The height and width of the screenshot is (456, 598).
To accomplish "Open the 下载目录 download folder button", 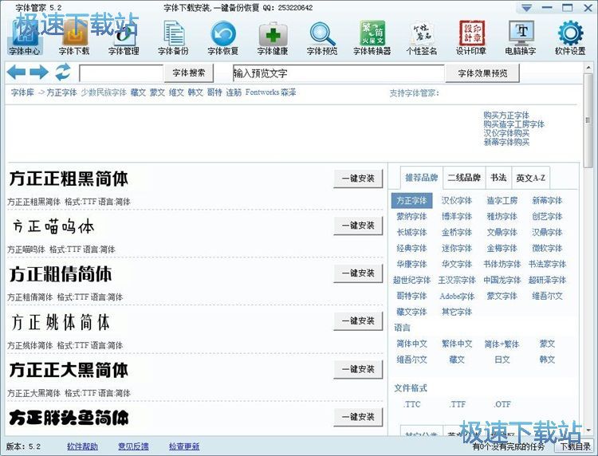I will (x=575, y=446).
